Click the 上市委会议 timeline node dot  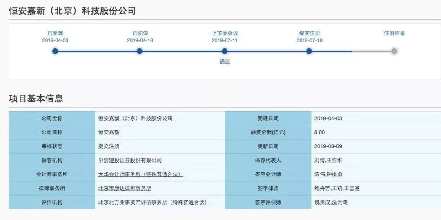(225, 51)
